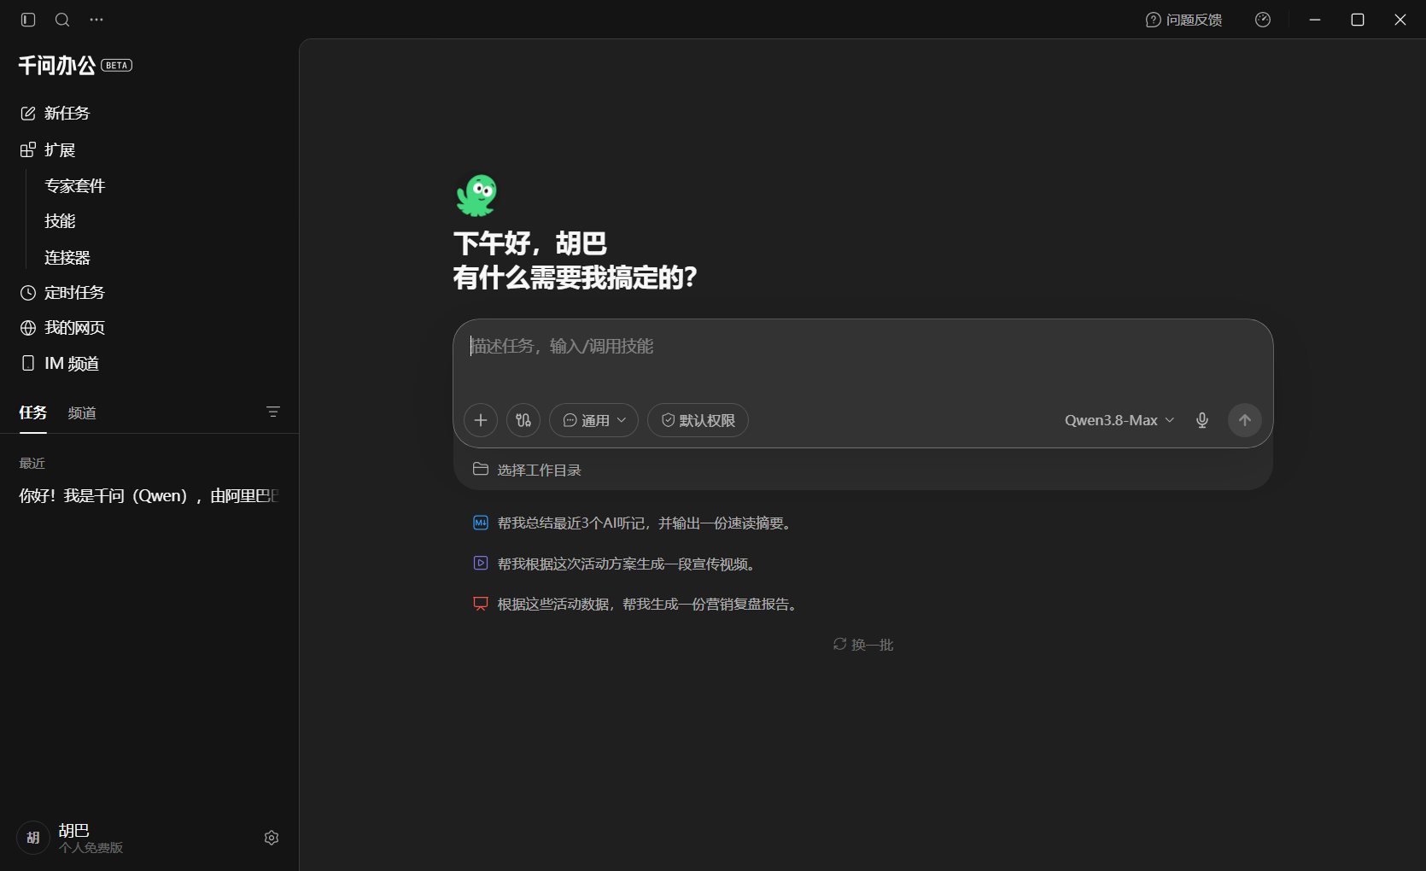
Task: Click the 胡巴 username text
Action: click(x=73, y=831)
